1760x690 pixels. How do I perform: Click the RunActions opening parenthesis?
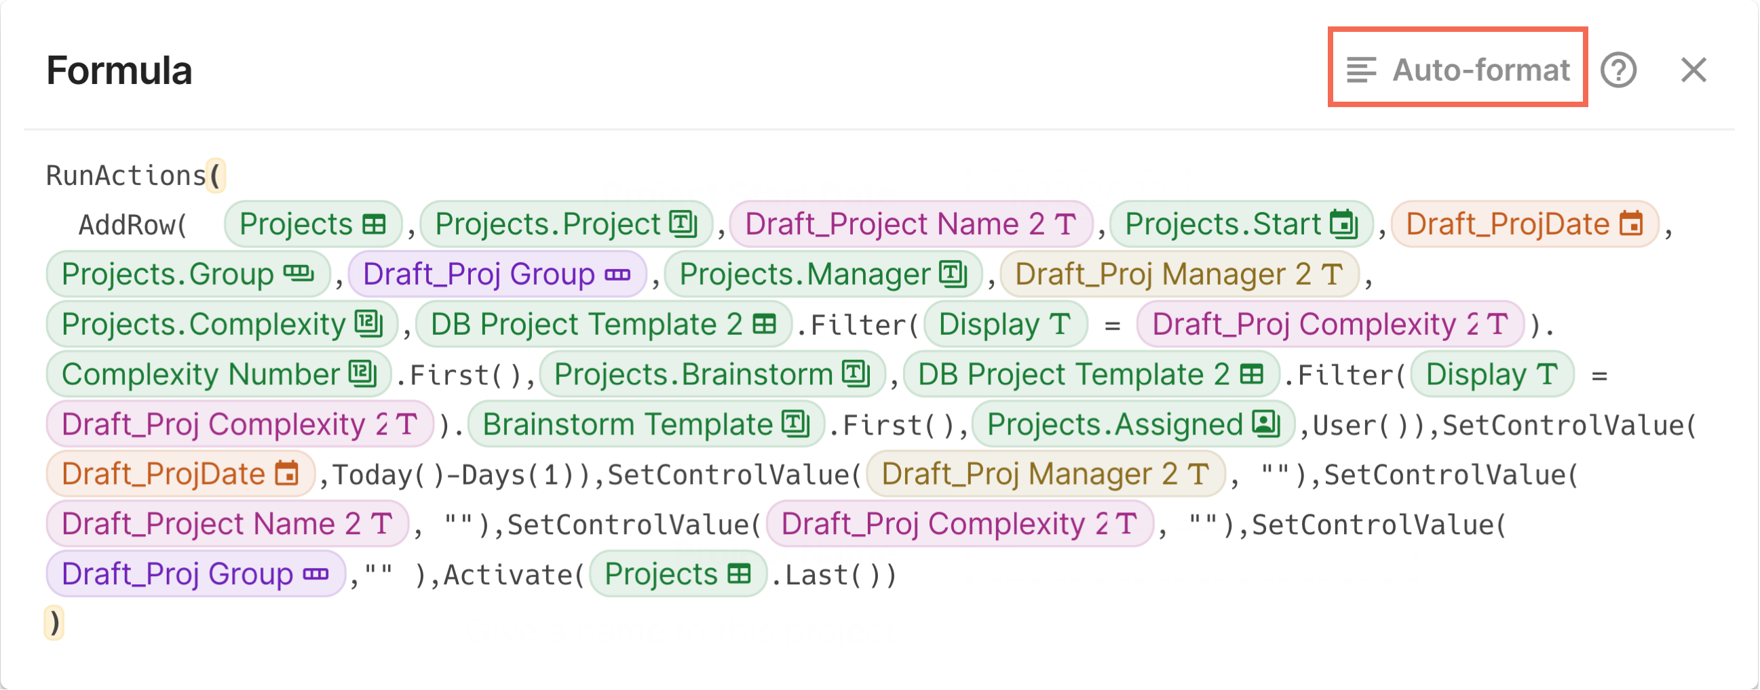click(x=215, y=176)
